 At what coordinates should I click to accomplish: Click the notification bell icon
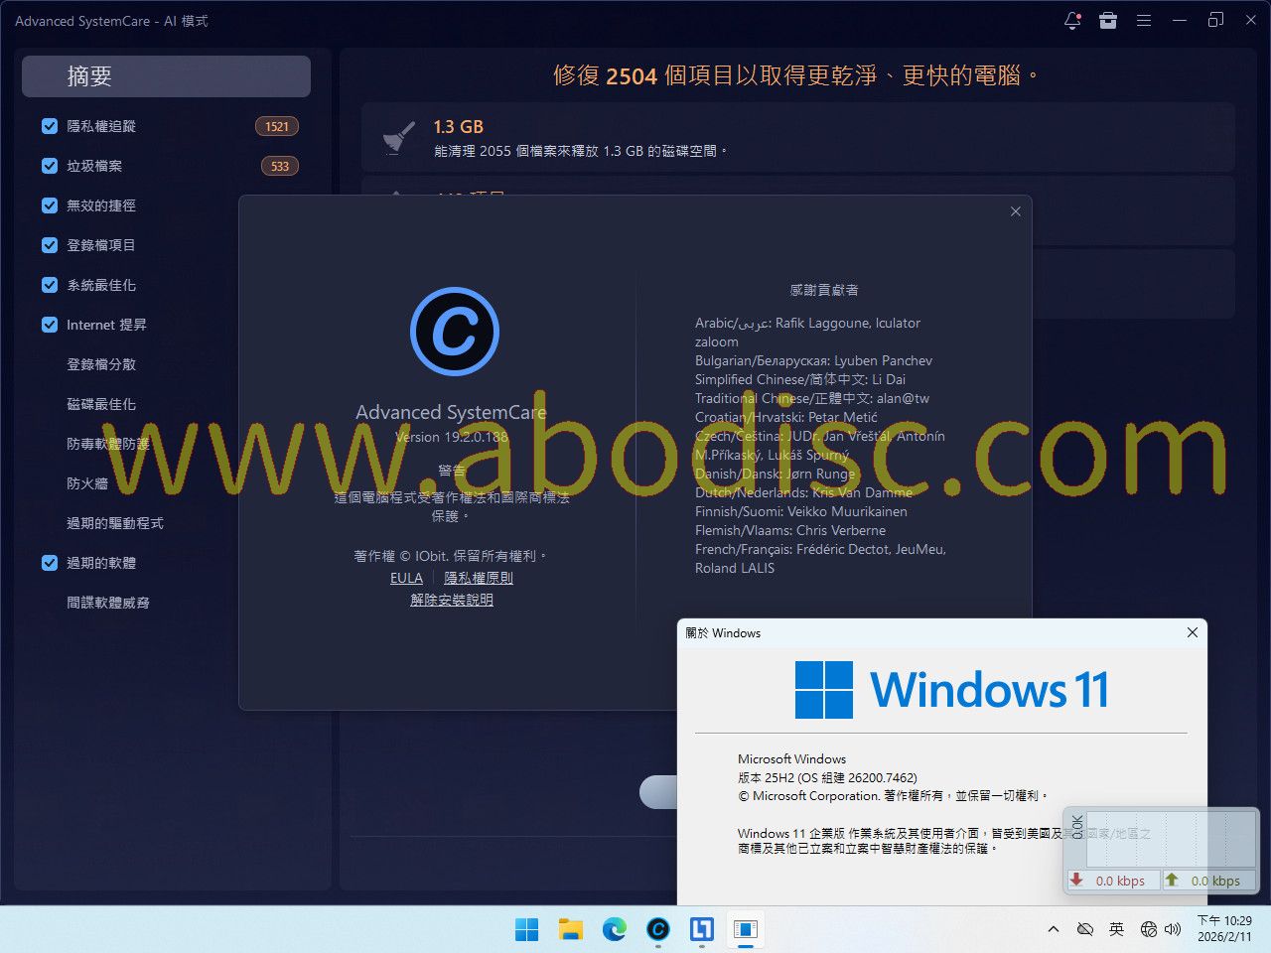click(x=1072, y=21)
